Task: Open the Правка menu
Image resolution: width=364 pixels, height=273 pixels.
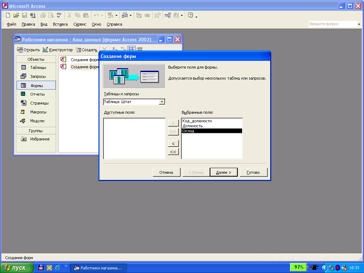Action: 28,24
